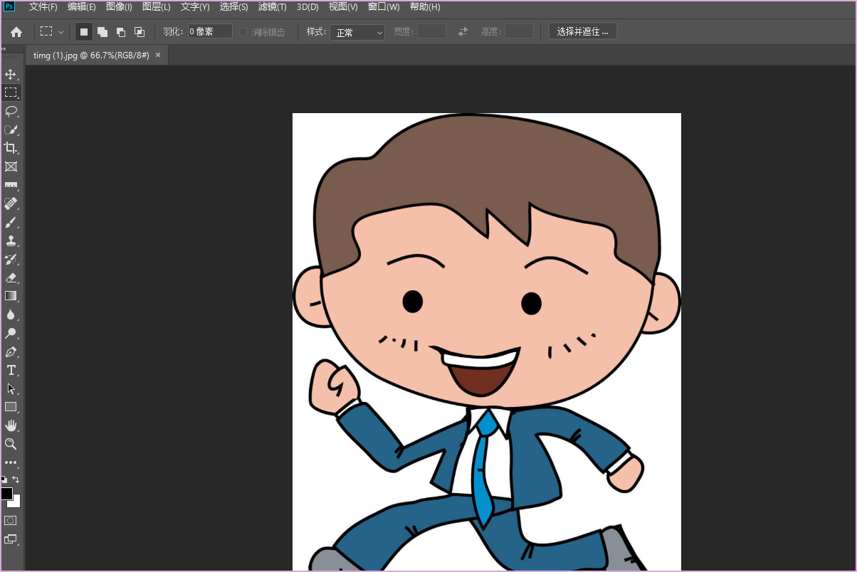
Task: Select the Horizontal Type tool
Action: 11,370
